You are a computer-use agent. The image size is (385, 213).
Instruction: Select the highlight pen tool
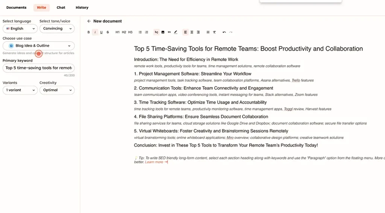[176, 32]
